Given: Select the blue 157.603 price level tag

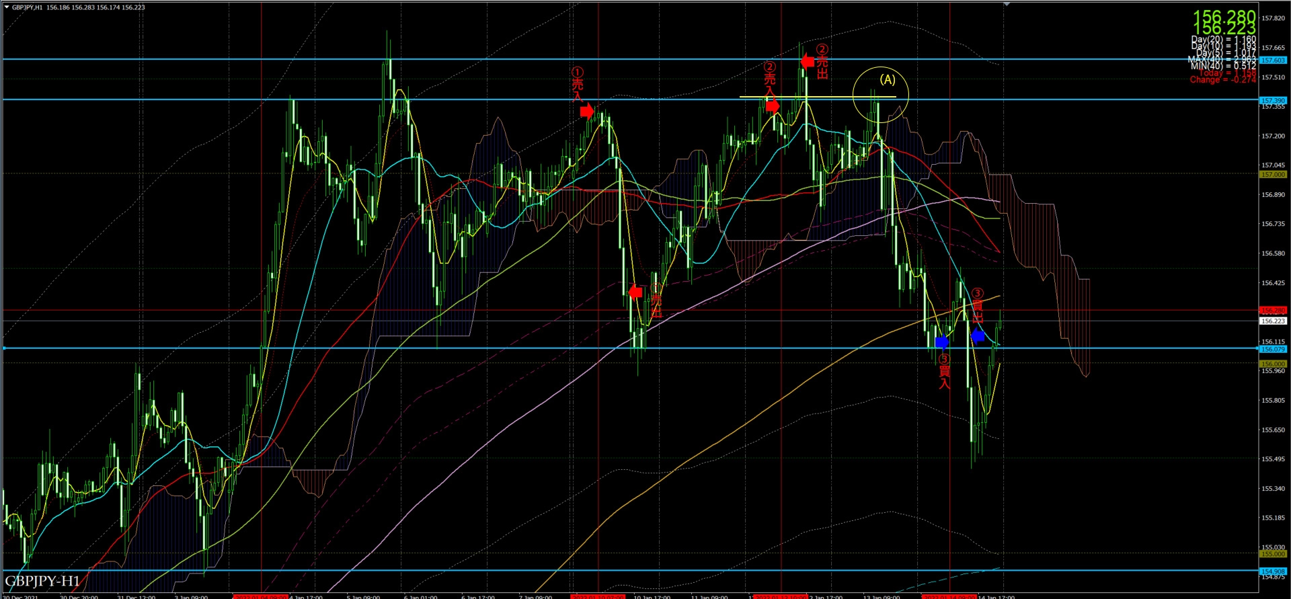Looking at the screenshot, I should pos(1273,61).
